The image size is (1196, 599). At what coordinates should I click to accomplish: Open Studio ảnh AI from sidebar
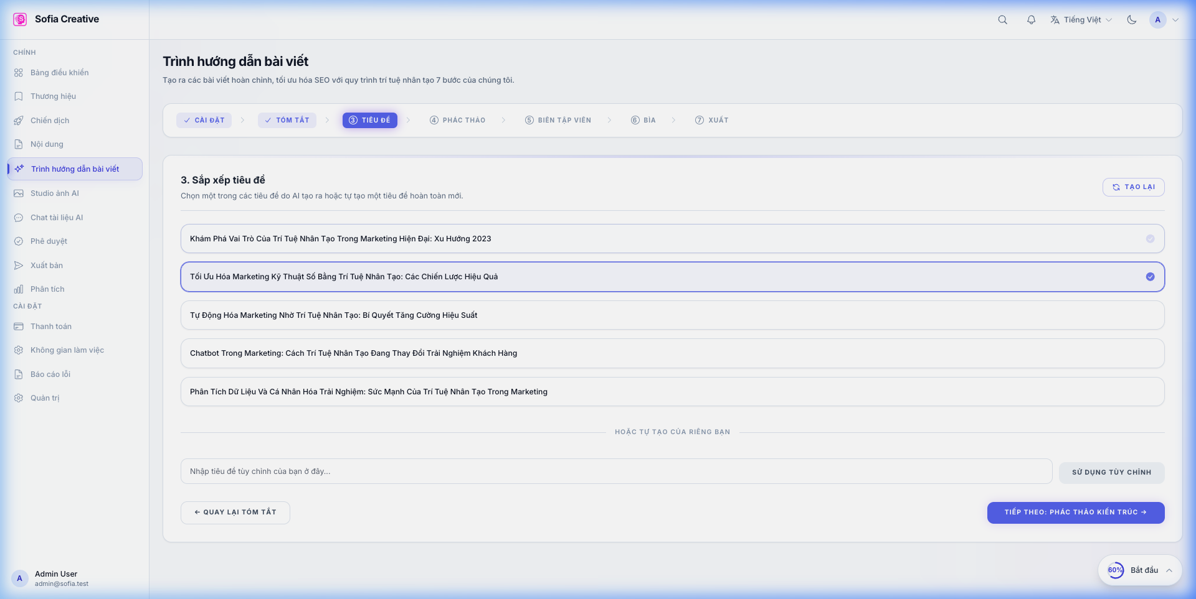tap(55, 193)
